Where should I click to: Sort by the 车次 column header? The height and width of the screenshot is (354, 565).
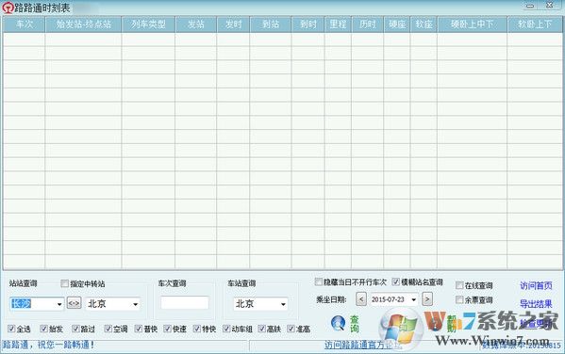point(24,24)
